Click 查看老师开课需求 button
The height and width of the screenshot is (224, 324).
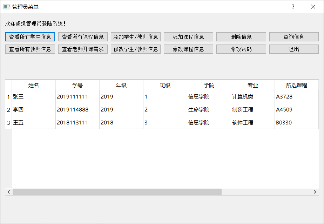pyautogui.click(x=83, y=49)
